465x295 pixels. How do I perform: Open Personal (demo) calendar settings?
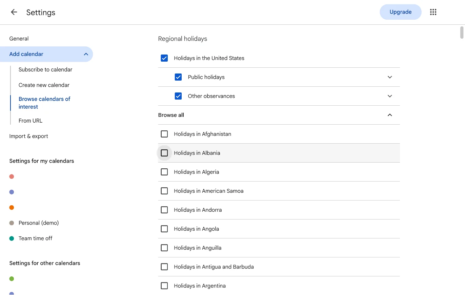39,223
